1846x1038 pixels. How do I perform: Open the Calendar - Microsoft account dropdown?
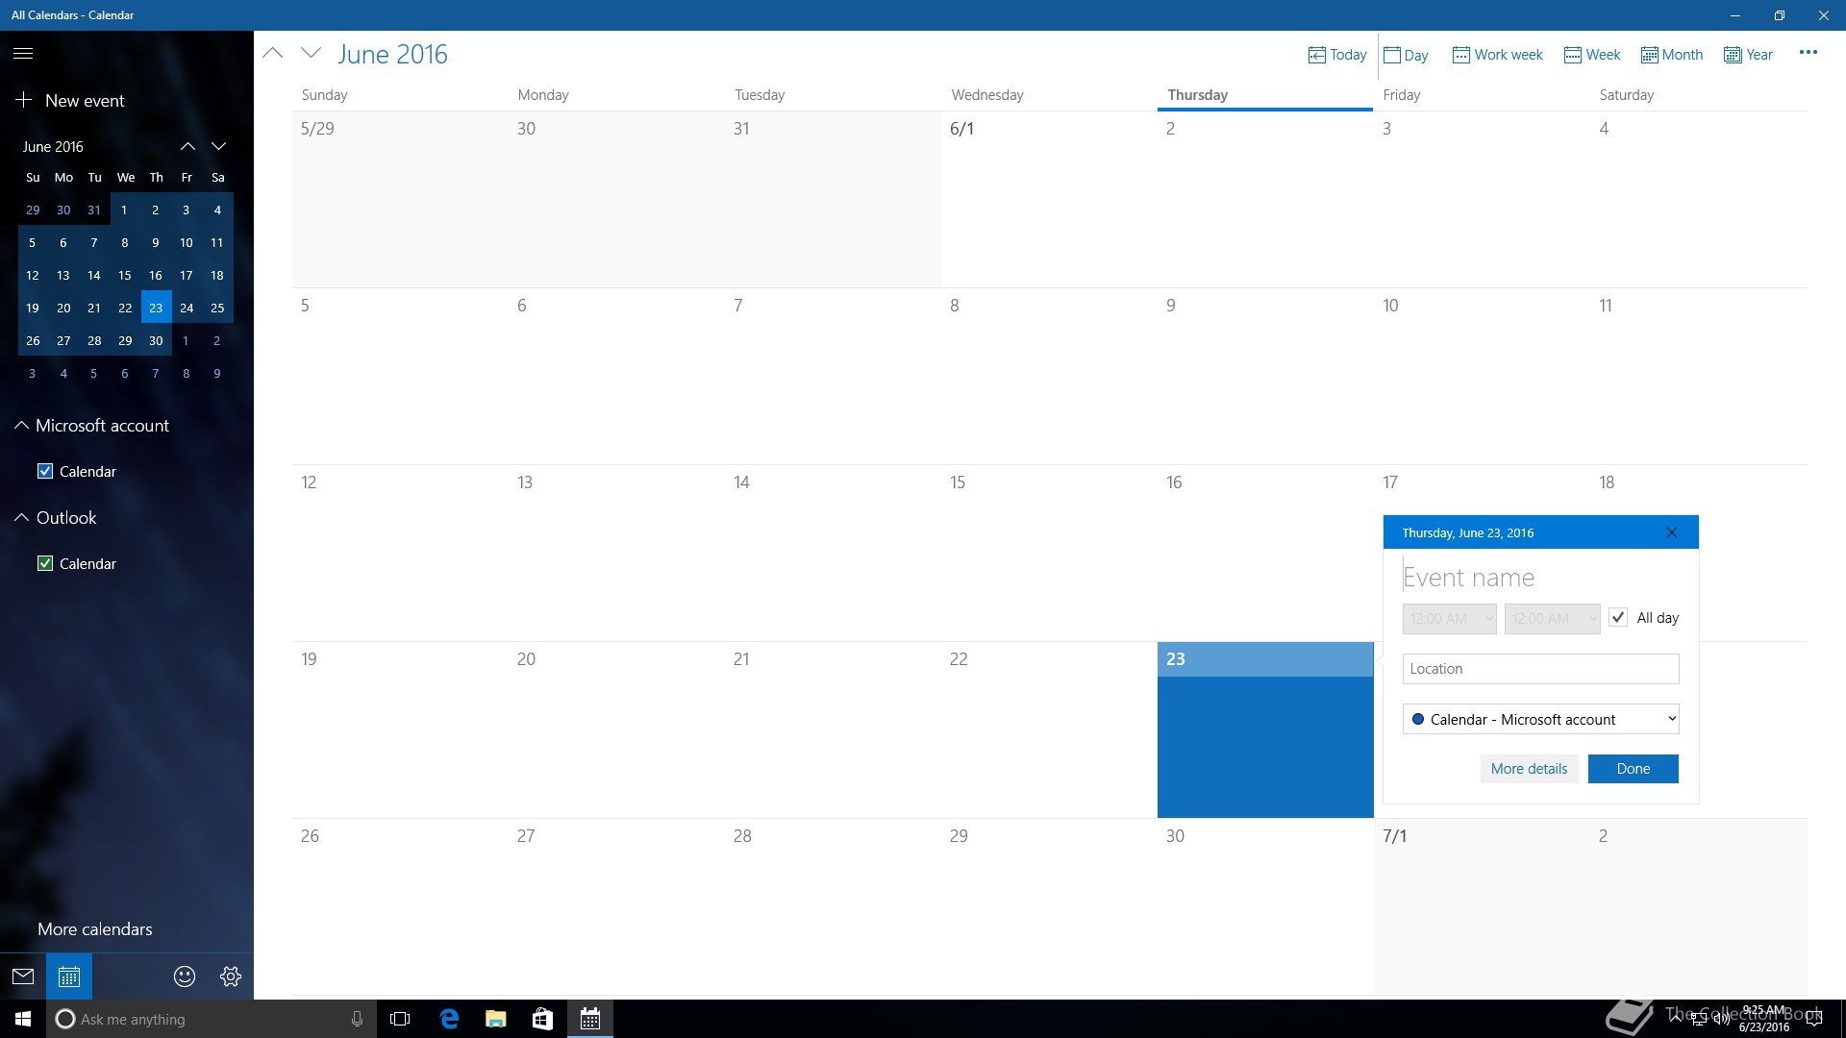[x=1540, y=719]
